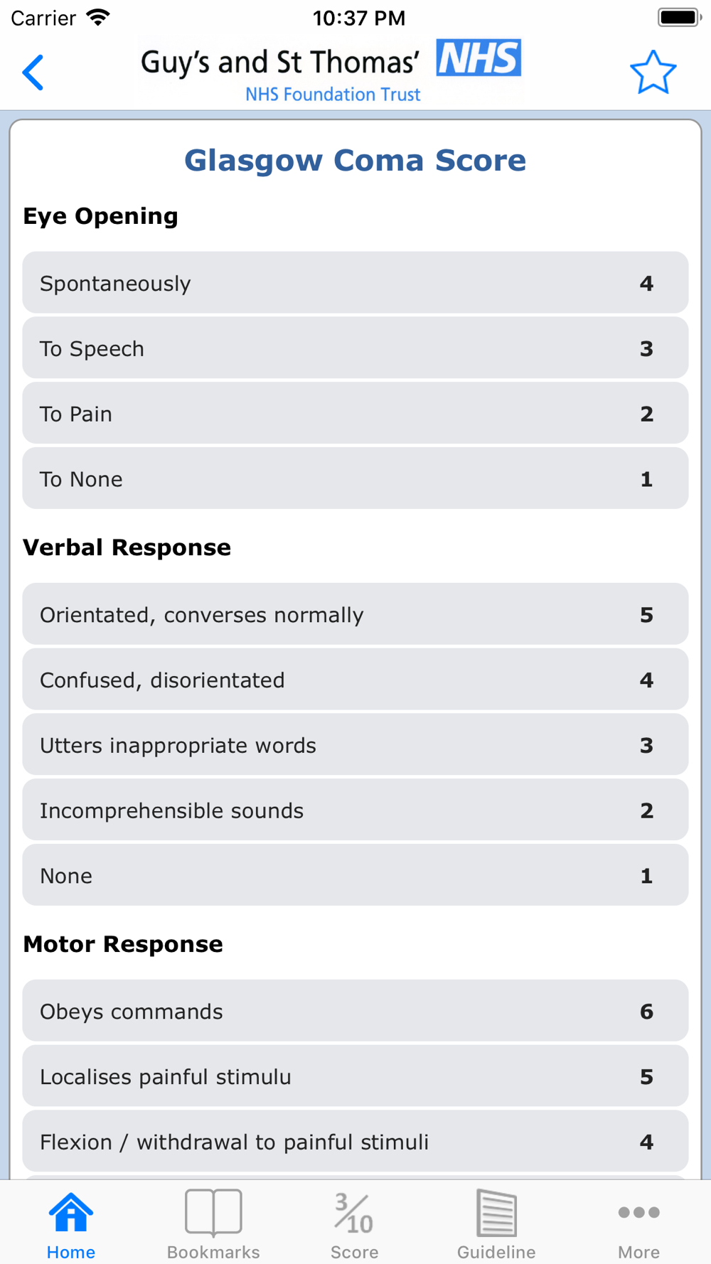Select None verbal response
The image size is (711, 1264).
click(x=355, y=876)
